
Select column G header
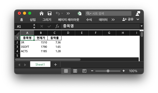109,33
